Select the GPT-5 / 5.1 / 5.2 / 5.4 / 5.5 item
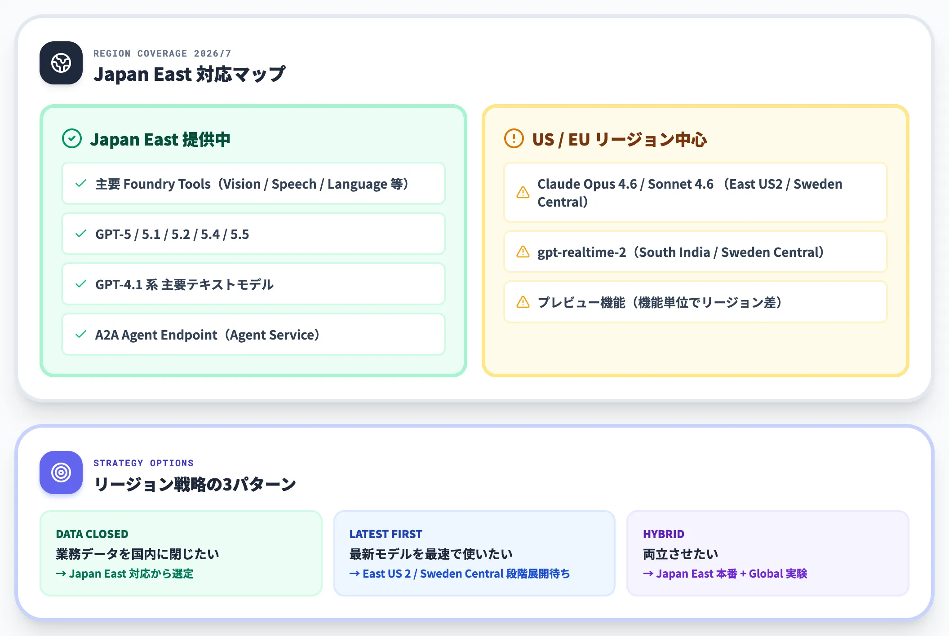The image size is (949, 636). click(x=253, y=234)
